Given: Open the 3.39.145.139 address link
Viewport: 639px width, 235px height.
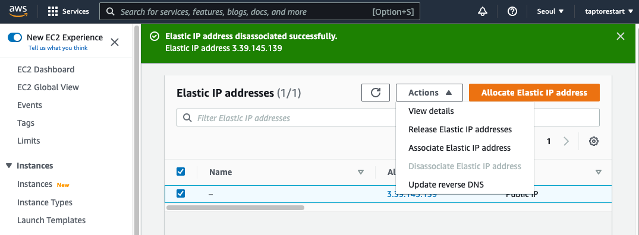Looking at the screenshot, I should coord(411,194).
